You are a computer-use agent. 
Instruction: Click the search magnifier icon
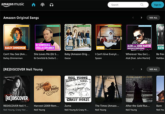coord(142,5)
